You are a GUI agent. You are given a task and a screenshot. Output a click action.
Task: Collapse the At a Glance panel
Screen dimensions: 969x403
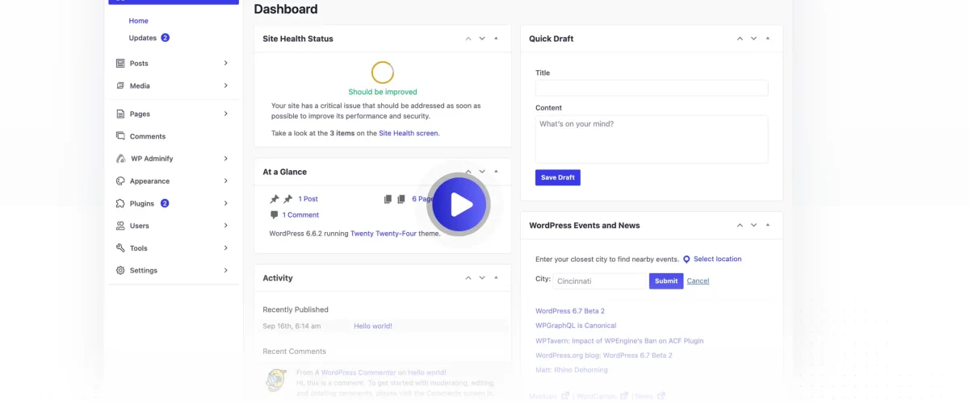(496, 172)
